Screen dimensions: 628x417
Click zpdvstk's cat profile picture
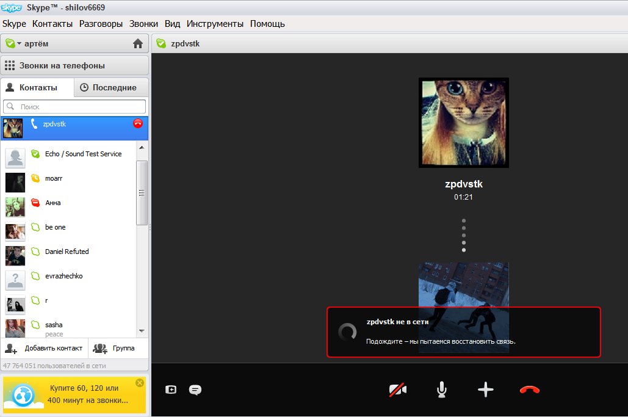(x=464, y=123)
